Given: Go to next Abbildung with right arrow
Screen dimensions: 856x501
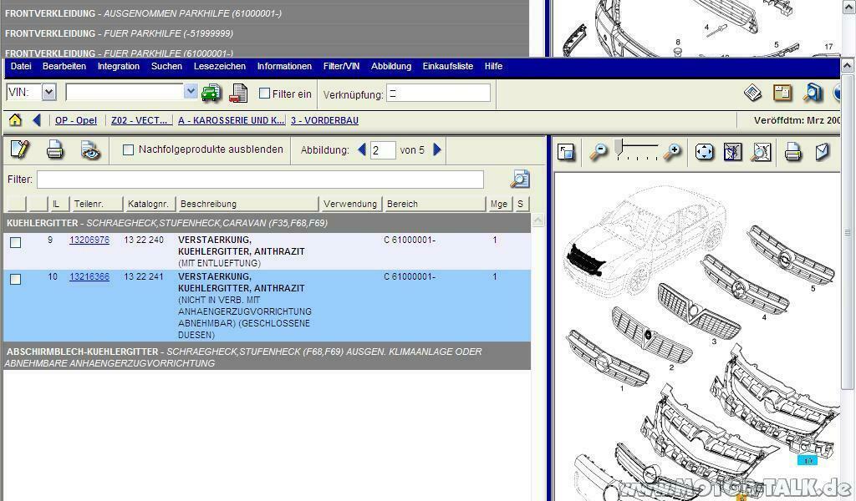Looking at the screenshot, I should 437,150.
